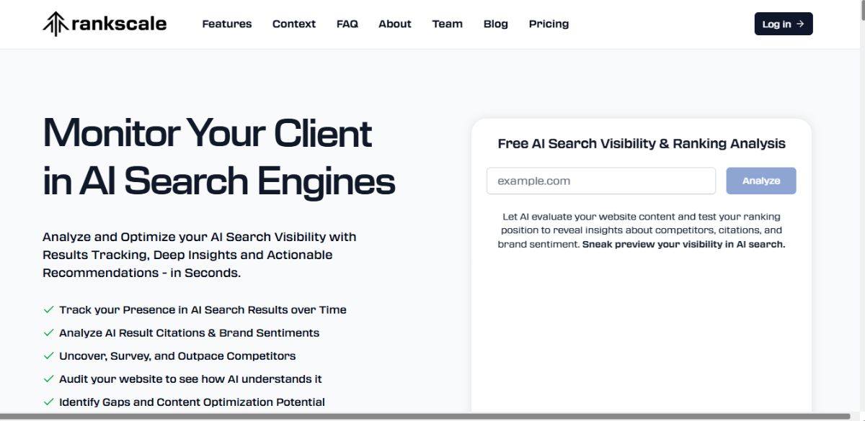Viewport: 865px width, 421px height.
Task: Visit the Blog page
Action: 496,24
